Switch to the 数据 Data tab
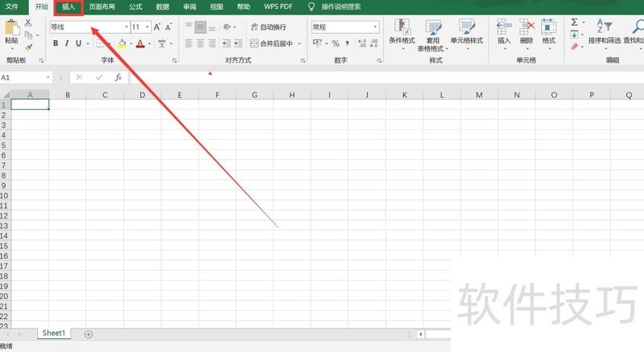Screen dimensions: 644x352 point(163,6)
